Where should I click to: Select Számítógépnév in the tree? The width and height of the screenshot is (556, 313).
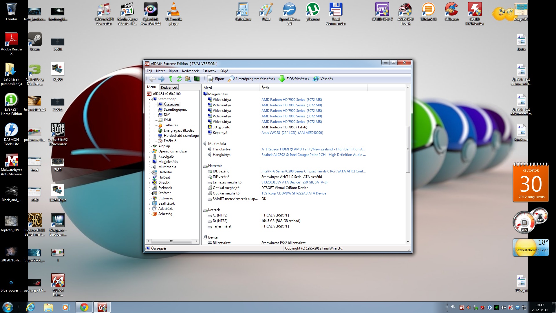pyautogui.click(x=175, y=110)
